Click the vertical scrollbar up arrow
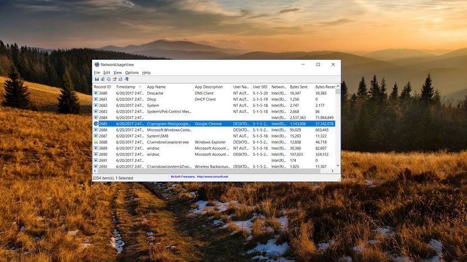Image resolution: width=467 pixels, height=262 pixels. [338, 86]
